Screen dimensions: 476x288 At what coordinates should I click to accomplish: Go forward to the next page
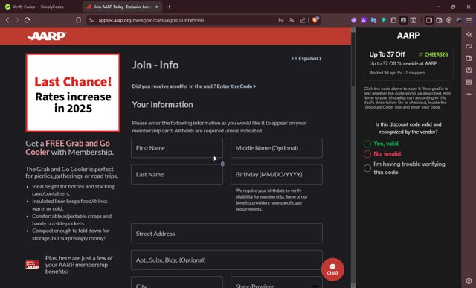17,20
